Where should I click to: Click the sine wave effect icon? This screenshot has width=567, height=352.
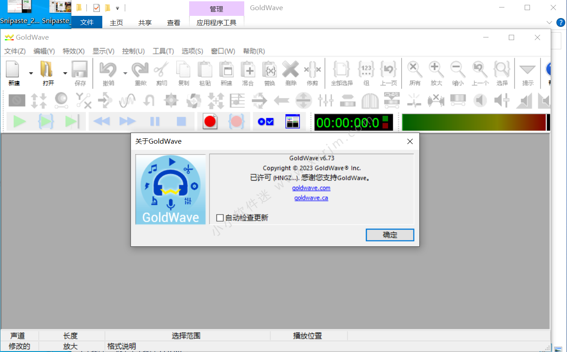[x=127, y=100]
